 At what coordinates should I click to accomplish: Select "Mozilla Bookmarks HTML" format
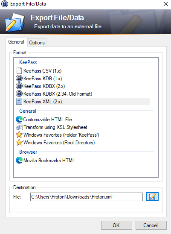click(x=49, y=161)
